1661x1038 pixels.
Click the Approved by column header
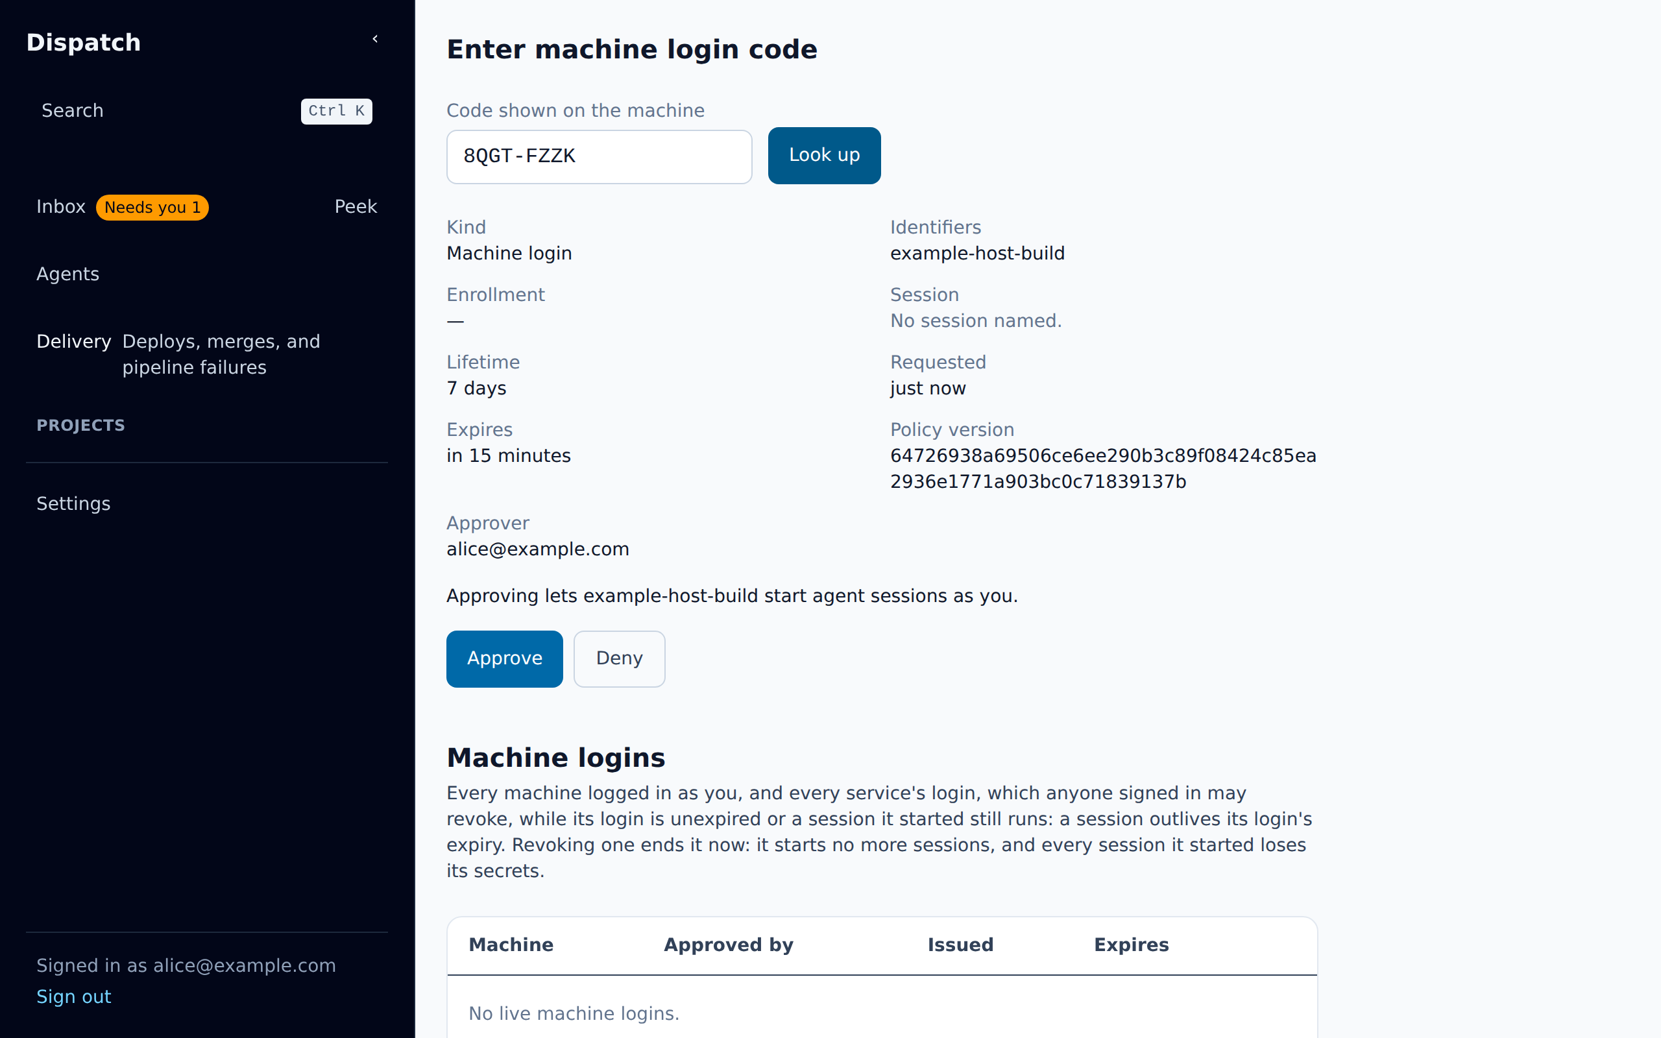(x=728, y=945)
